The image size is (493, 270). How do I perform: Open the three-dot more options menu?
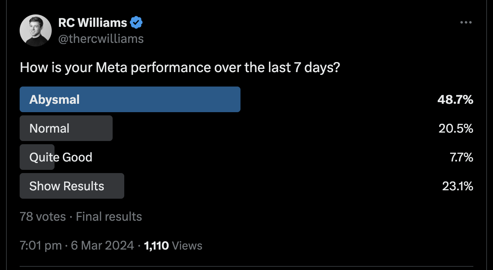[x=466, y=23]
